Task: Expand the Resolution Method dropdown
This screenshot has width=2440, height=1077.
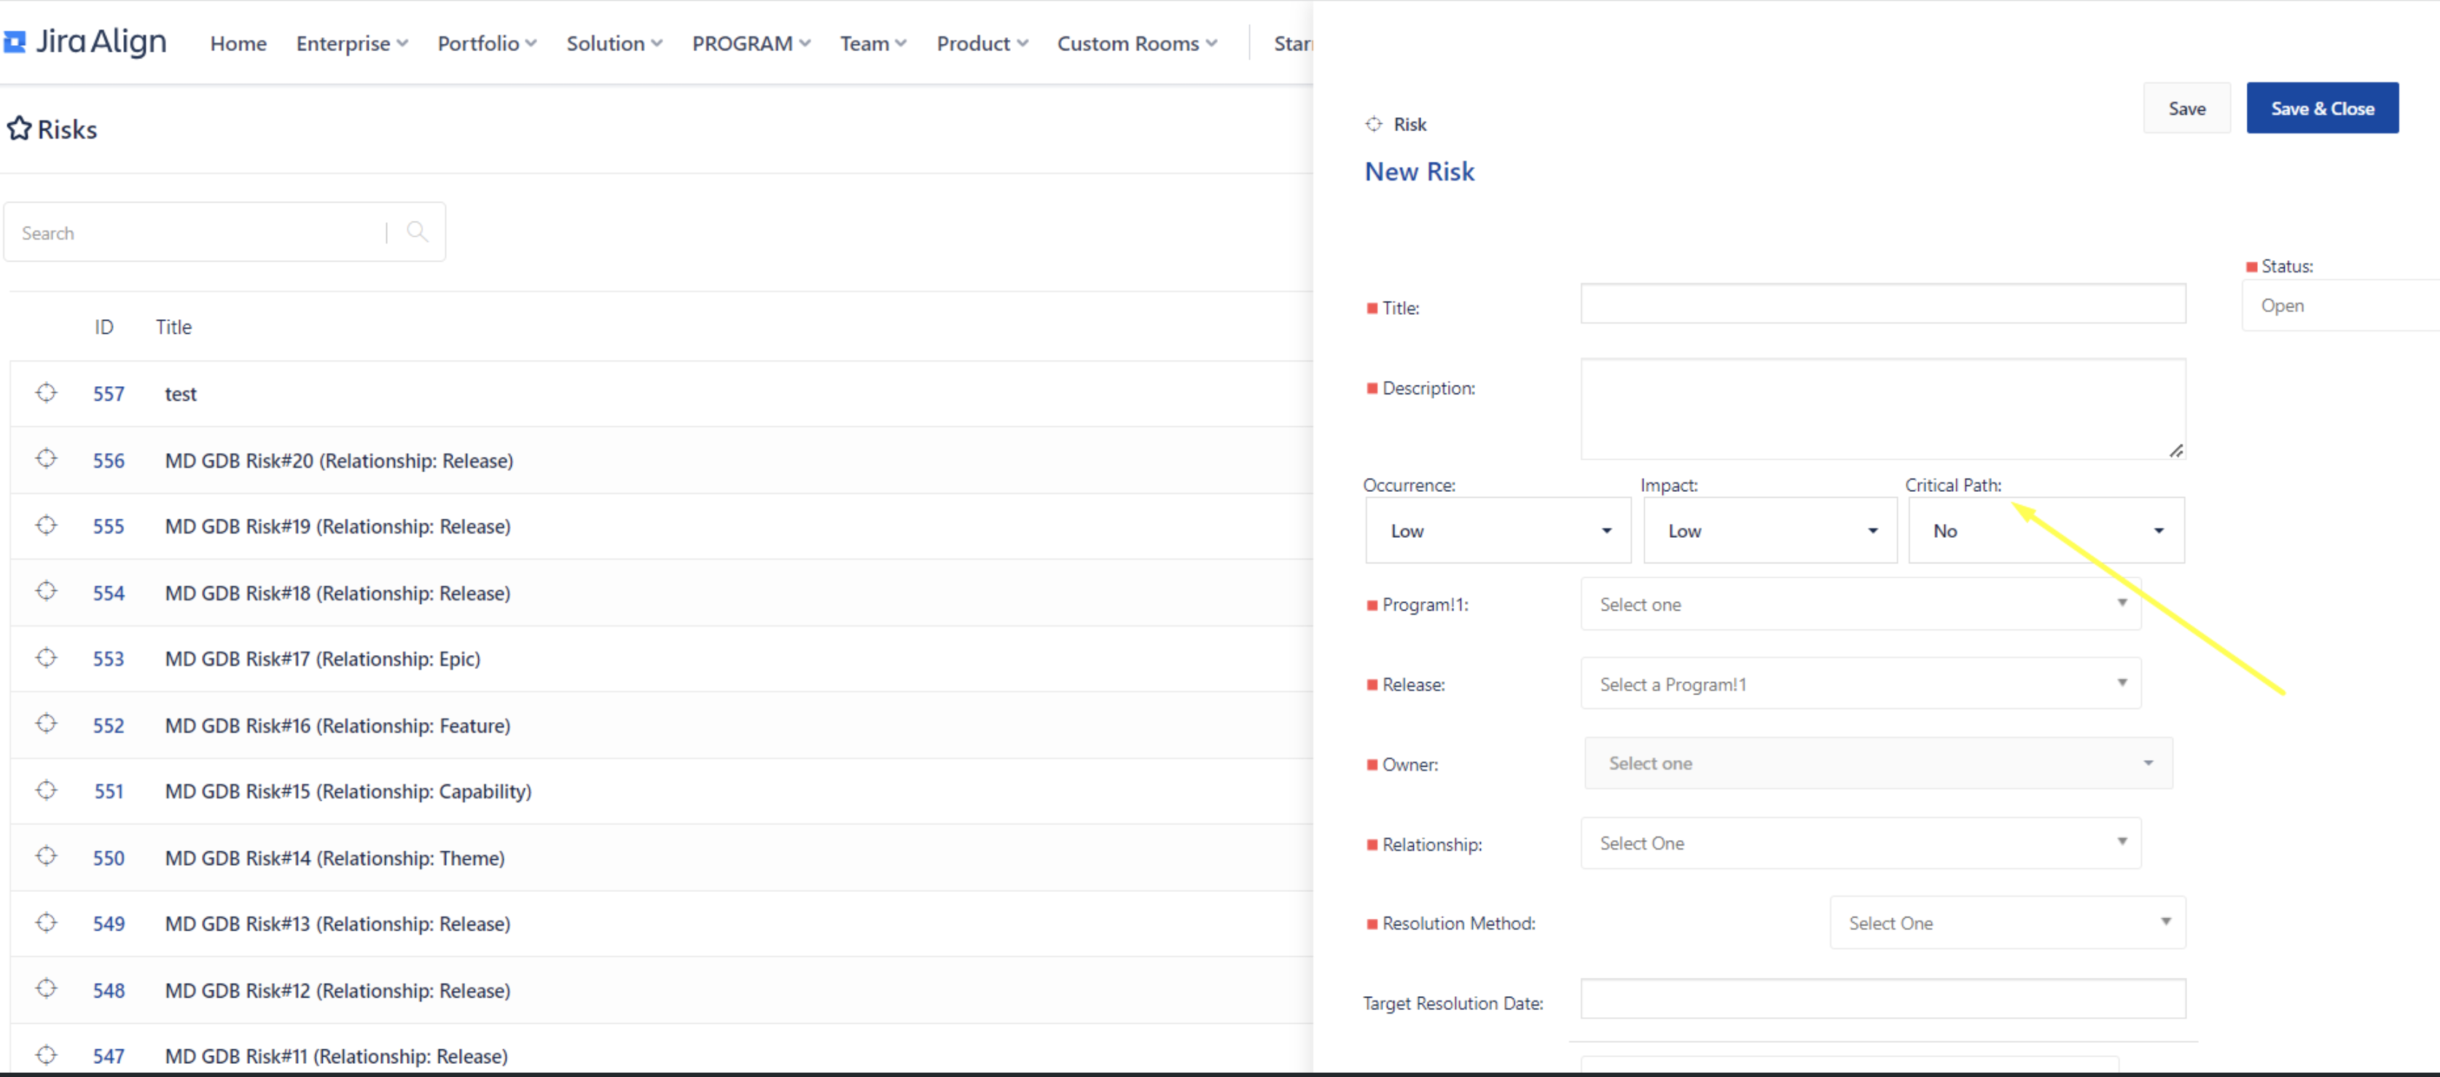Action: (x=2006, y=923)
